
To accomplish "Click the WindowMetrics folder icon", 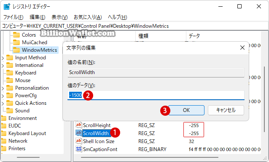I will pos(16,50).
